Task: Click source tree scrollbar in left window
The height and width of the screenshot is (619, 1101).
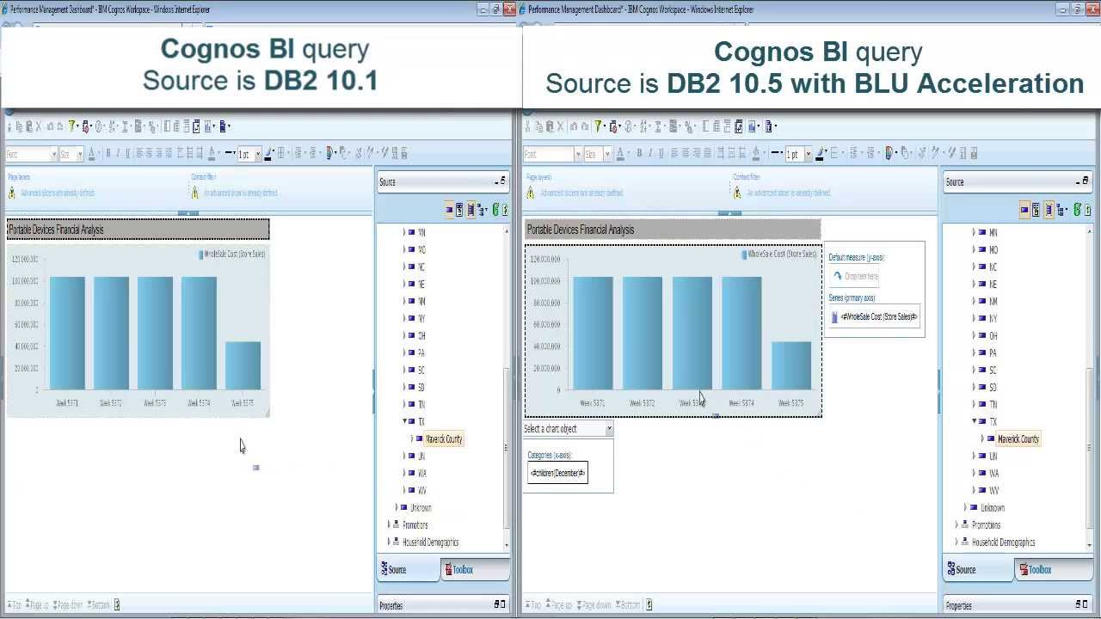Action: coord(506,447)
